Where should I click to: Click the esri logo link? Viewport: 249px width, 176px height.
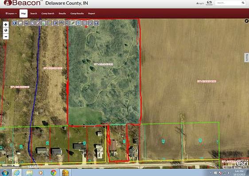[242, 163]
